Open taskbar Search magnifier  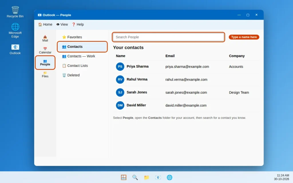click(135, 177)
